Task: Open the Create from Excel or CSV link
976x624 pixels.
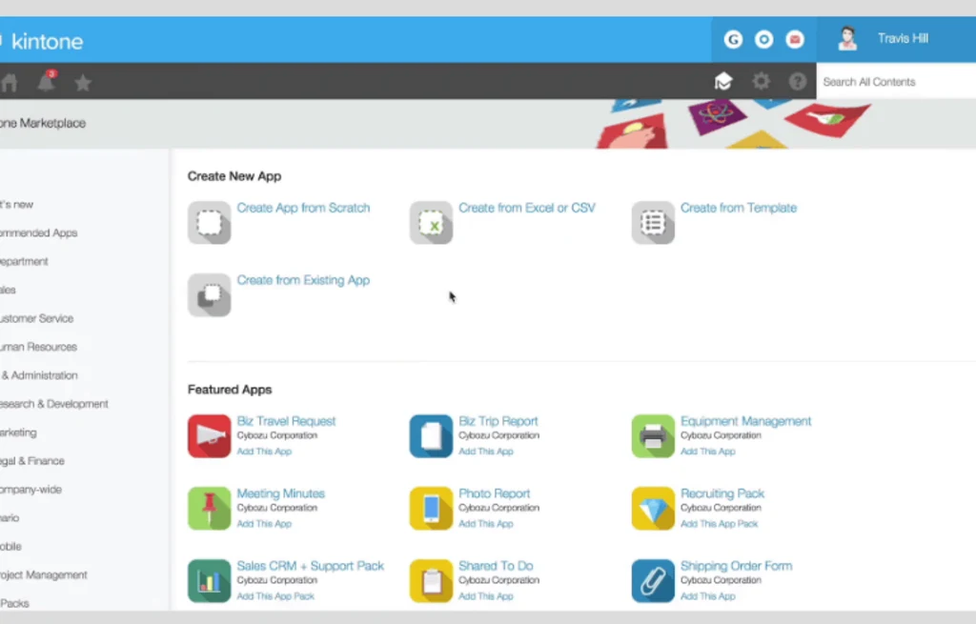Action: pyautogui.click(x=526, y=208)
